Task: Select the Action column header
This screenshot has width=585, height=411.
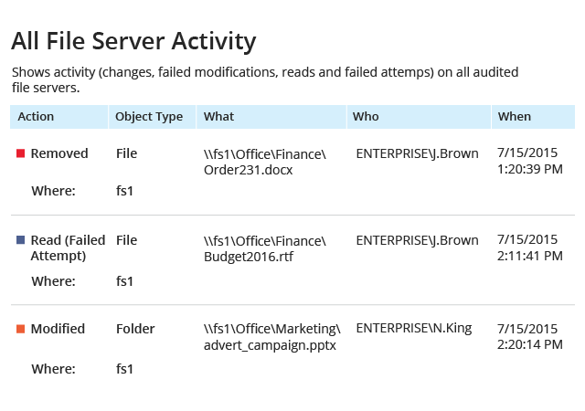Action: (x=58, y=117)
